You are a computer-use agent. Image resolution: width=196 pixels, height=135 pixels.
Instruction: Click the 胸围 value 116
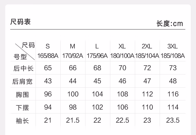[173, 94]
